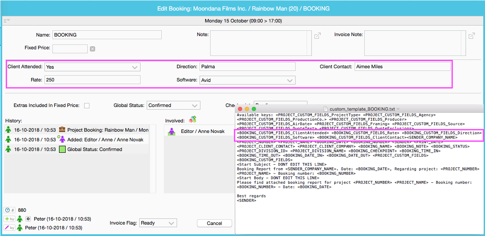The image size is (485, 236).
Task: Click the <BOOKING_CUSTOM_FIELDS_Software> key in template
Action: [x=276, y=137]
